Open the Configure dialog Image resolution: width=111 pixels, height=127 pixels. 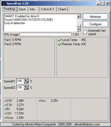coord(95,24)
